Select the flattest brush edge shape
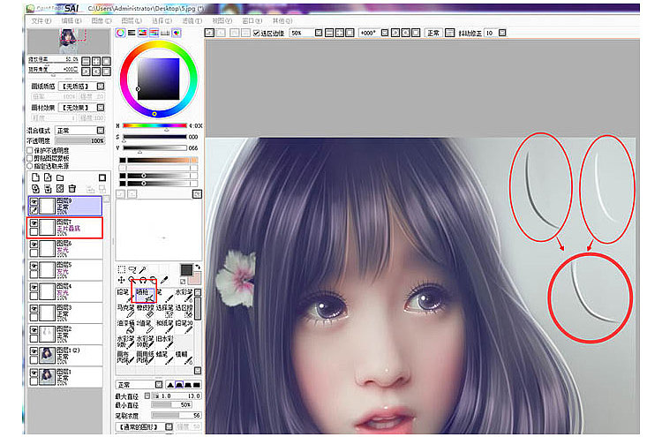Viewport: 662px width, 437px height. (x=197, y=385)
